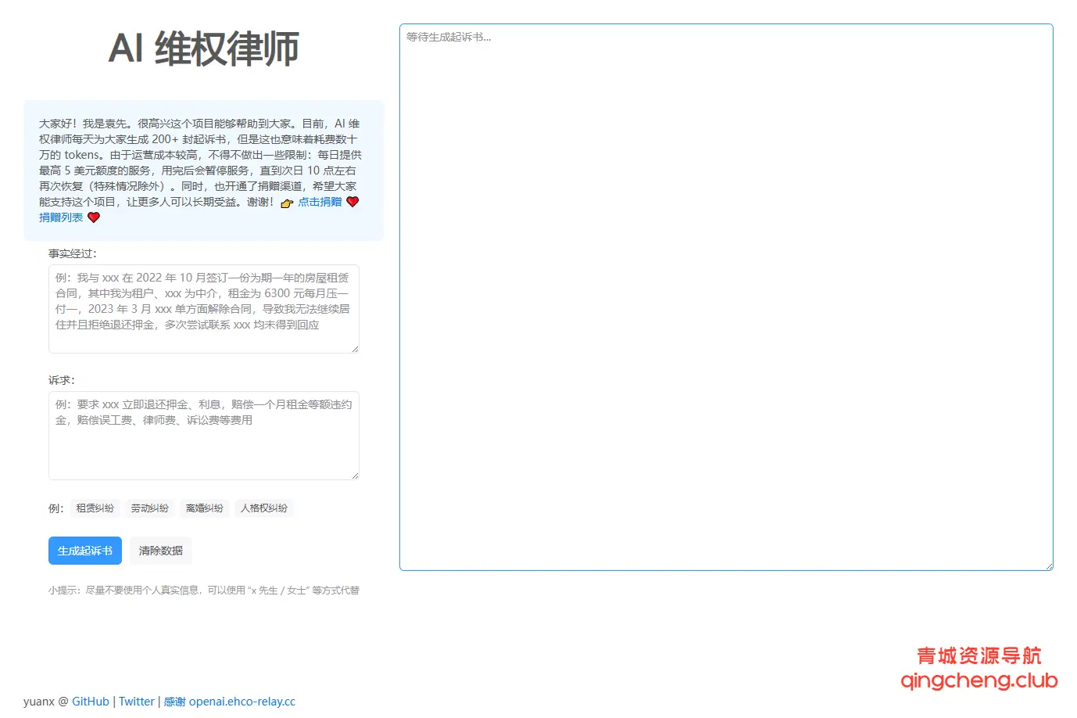The height and width of the screenshot is (718, 1077).
Task: Select the 租赁纠纷 example preset
Action: (x=95, y=508)
